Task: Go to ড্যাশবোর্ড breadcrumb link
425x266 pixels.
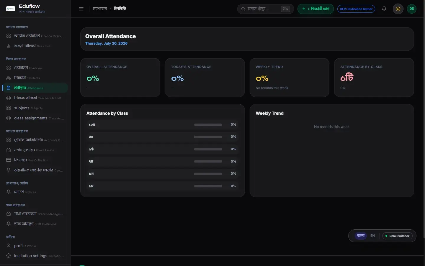Action: (x=100, y=9)
